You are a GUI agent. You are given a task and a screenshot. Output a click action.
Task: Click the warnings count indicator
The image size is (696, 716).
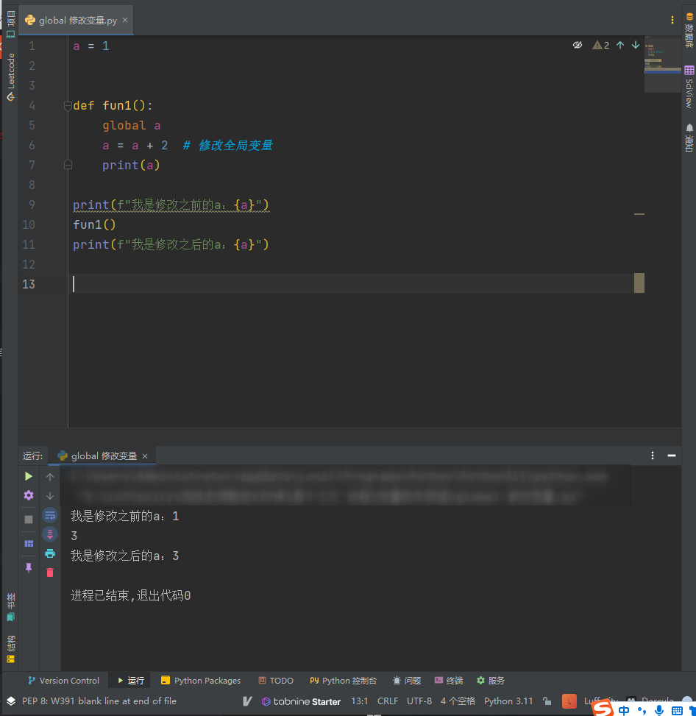(x=600, y=45)
